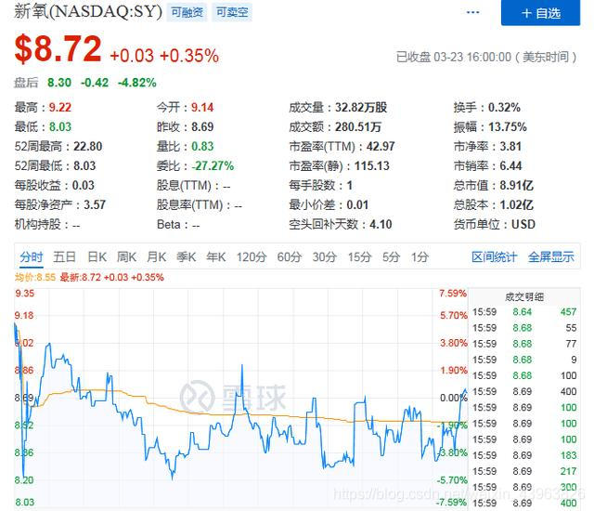The height and width of the screenshot is (511, 594).
Task: Click the after-hours price 8.30
Action: [x=59, y=83]
